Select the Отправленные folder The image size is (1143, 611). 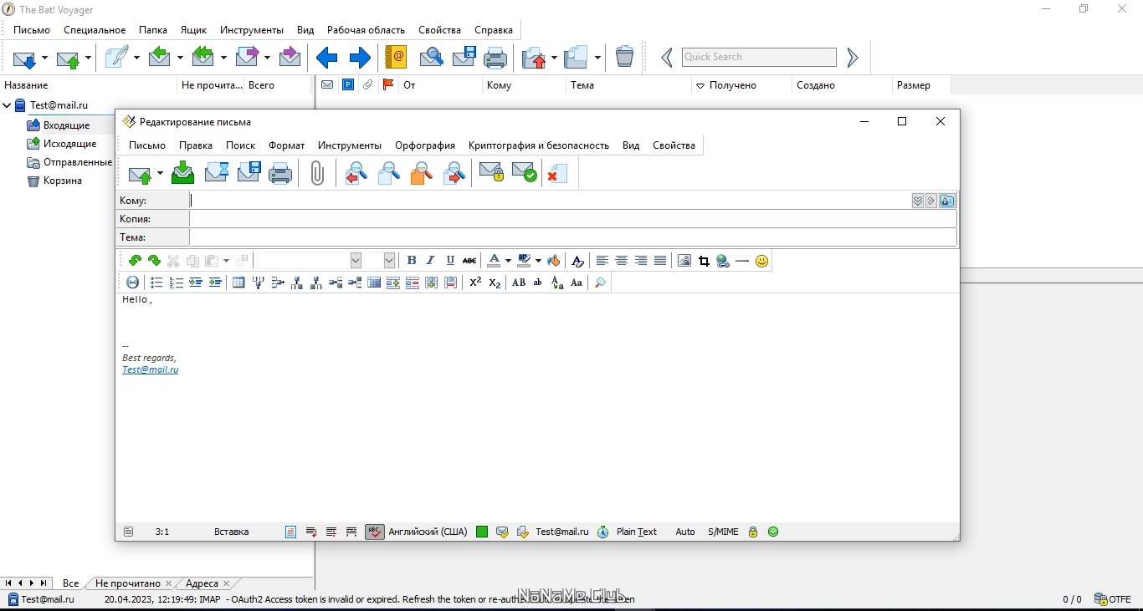tap(78, 162)
